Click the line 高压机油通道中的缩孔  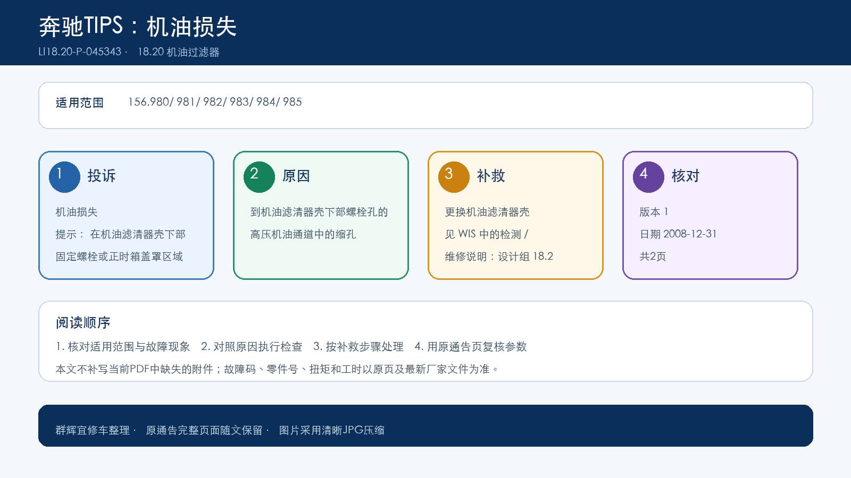coord(303,234)
